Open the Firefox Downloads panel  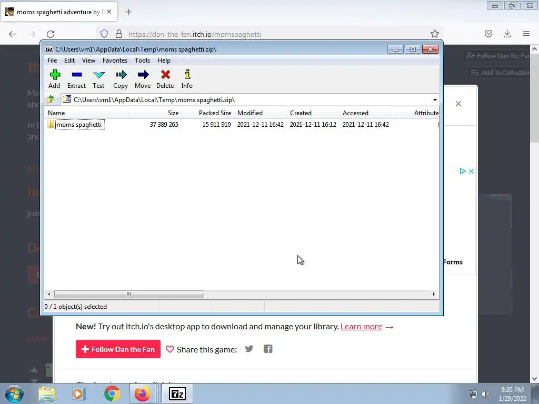click(507, 34)
